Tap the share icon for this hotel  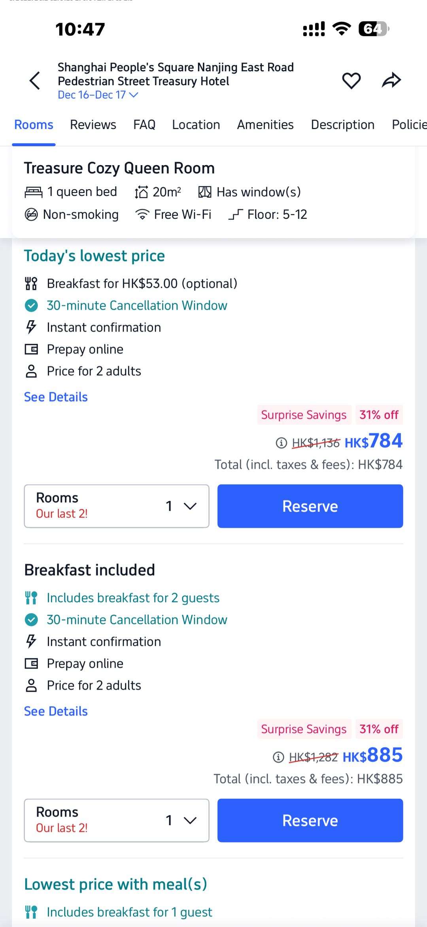pyautogui.click(x=392, y=80)
